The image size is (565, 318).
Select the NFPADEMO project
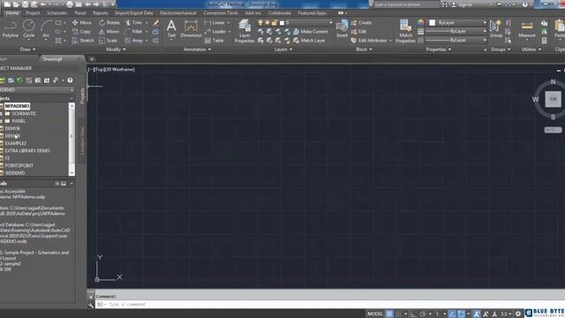[x=17, y=106]
